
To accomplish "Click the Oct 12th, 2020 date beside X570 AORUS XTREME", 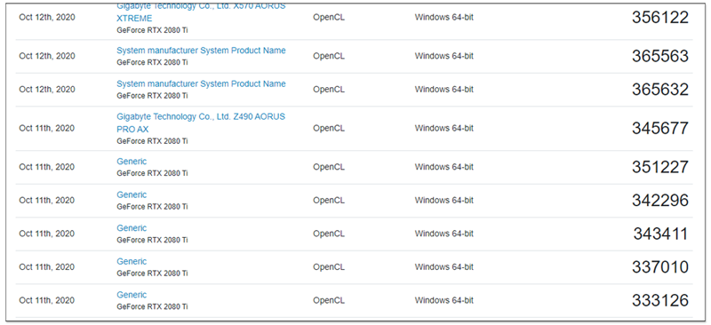I will (x=47, y=17).
